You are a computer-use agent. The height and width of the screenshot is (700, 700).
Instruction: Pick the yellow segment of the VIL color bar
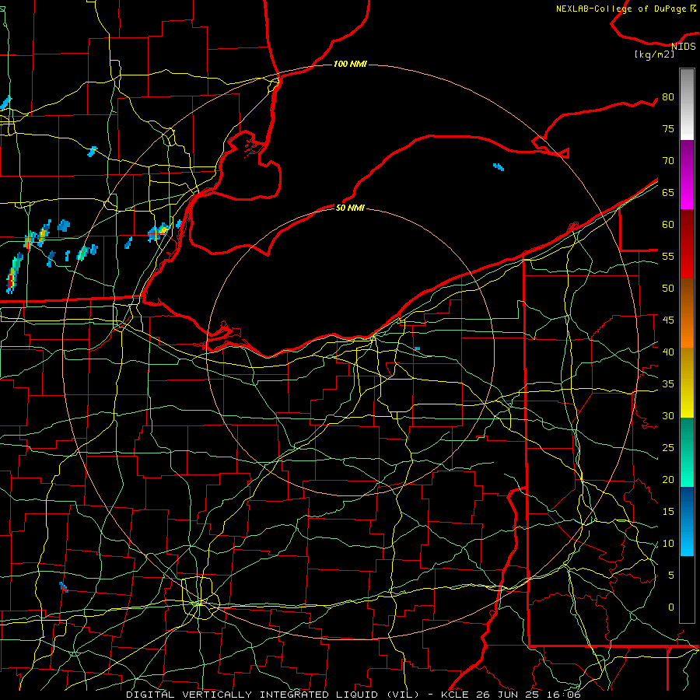(687, 383)
